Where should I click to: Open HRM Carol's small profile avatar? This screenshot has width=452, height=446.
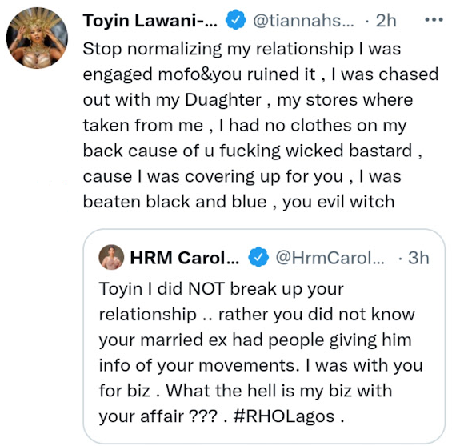click(x=111, y=257)
